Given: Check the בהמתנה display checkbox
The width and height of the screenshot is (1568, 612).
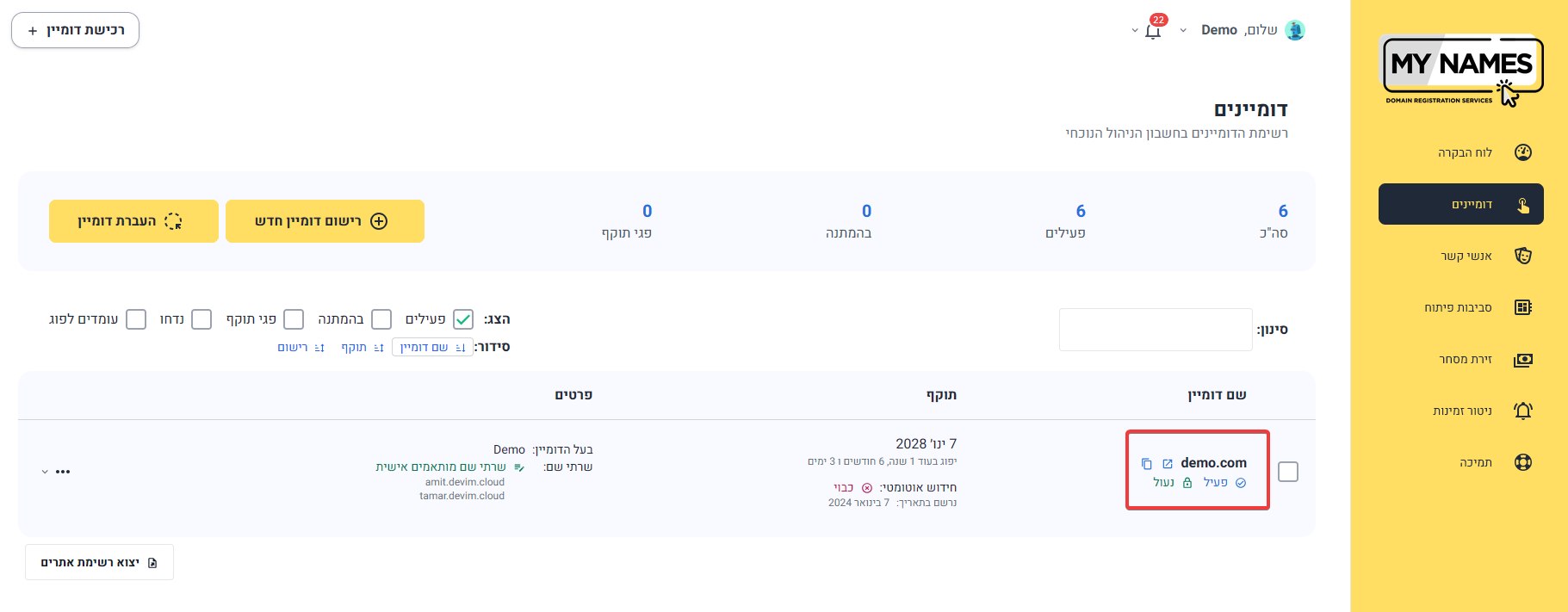Looking at the screenshot, I should pyautogui.click(x=381, y=319).
